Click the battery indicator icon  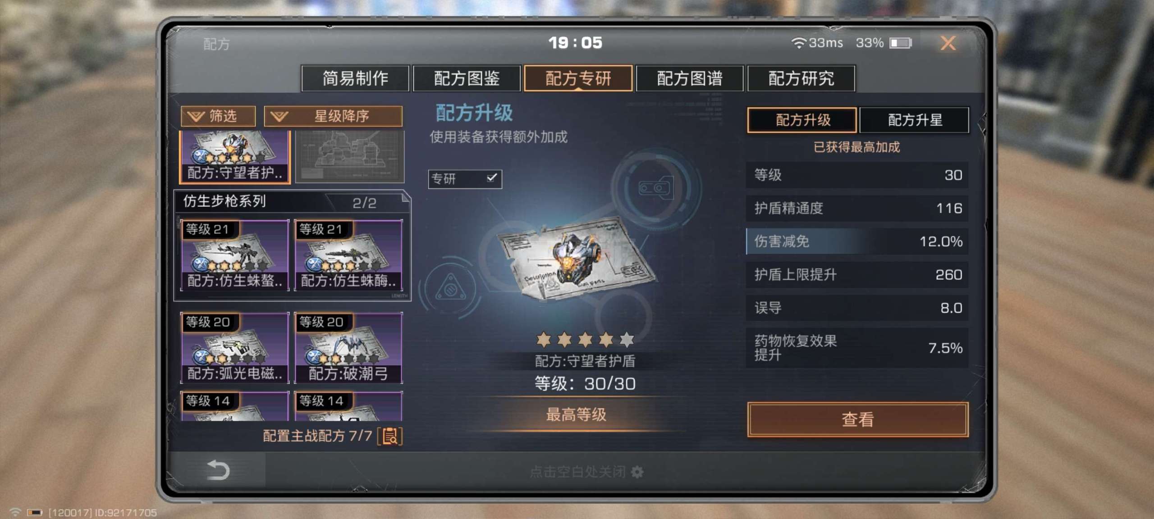coord(901,43)
